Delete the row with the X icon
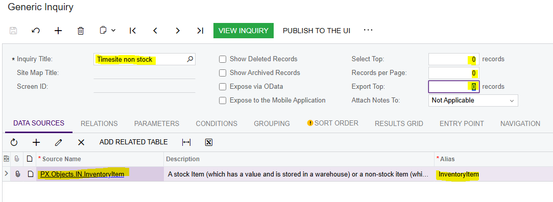The width and height of the screenshot is (553, 202). (x=81, y=142)
